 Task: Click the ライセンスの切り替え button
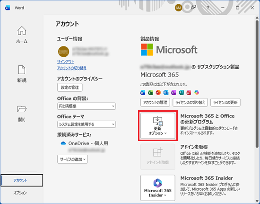coord(190,102)
